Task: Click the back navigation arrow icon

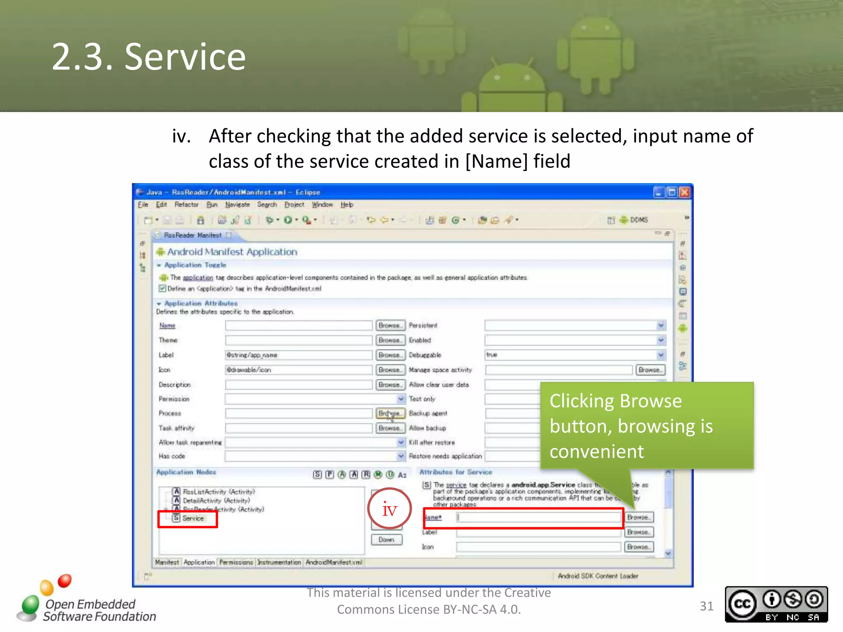Action: tap(384, 220)
